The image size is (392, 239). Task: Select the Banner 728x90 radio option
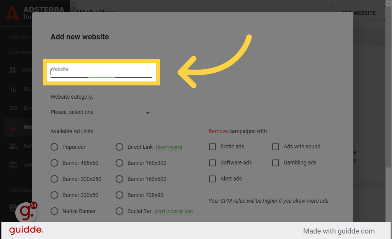point(119,195)
